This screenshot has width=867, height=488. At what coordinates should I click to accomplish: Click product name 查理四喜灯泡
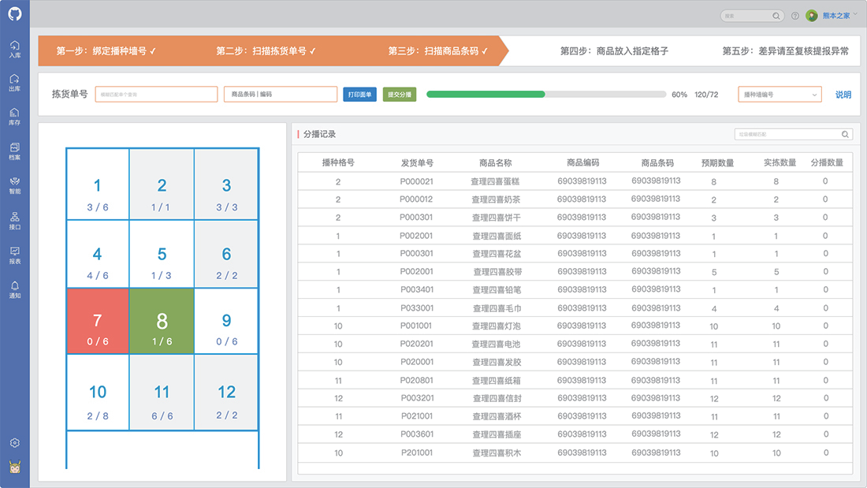point(496,326)
